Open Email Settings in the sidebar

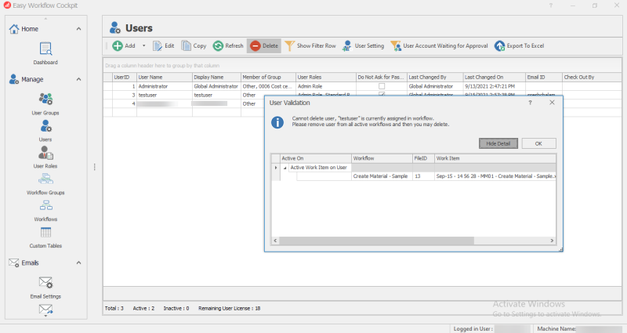point(45,284)
